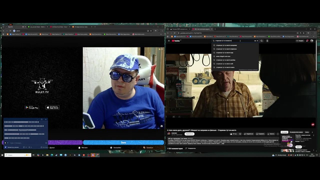The width and height of the screenshot is (320, 180).
Task: Open the on-screen keyboard icon in search box
Action: (255, 41)
